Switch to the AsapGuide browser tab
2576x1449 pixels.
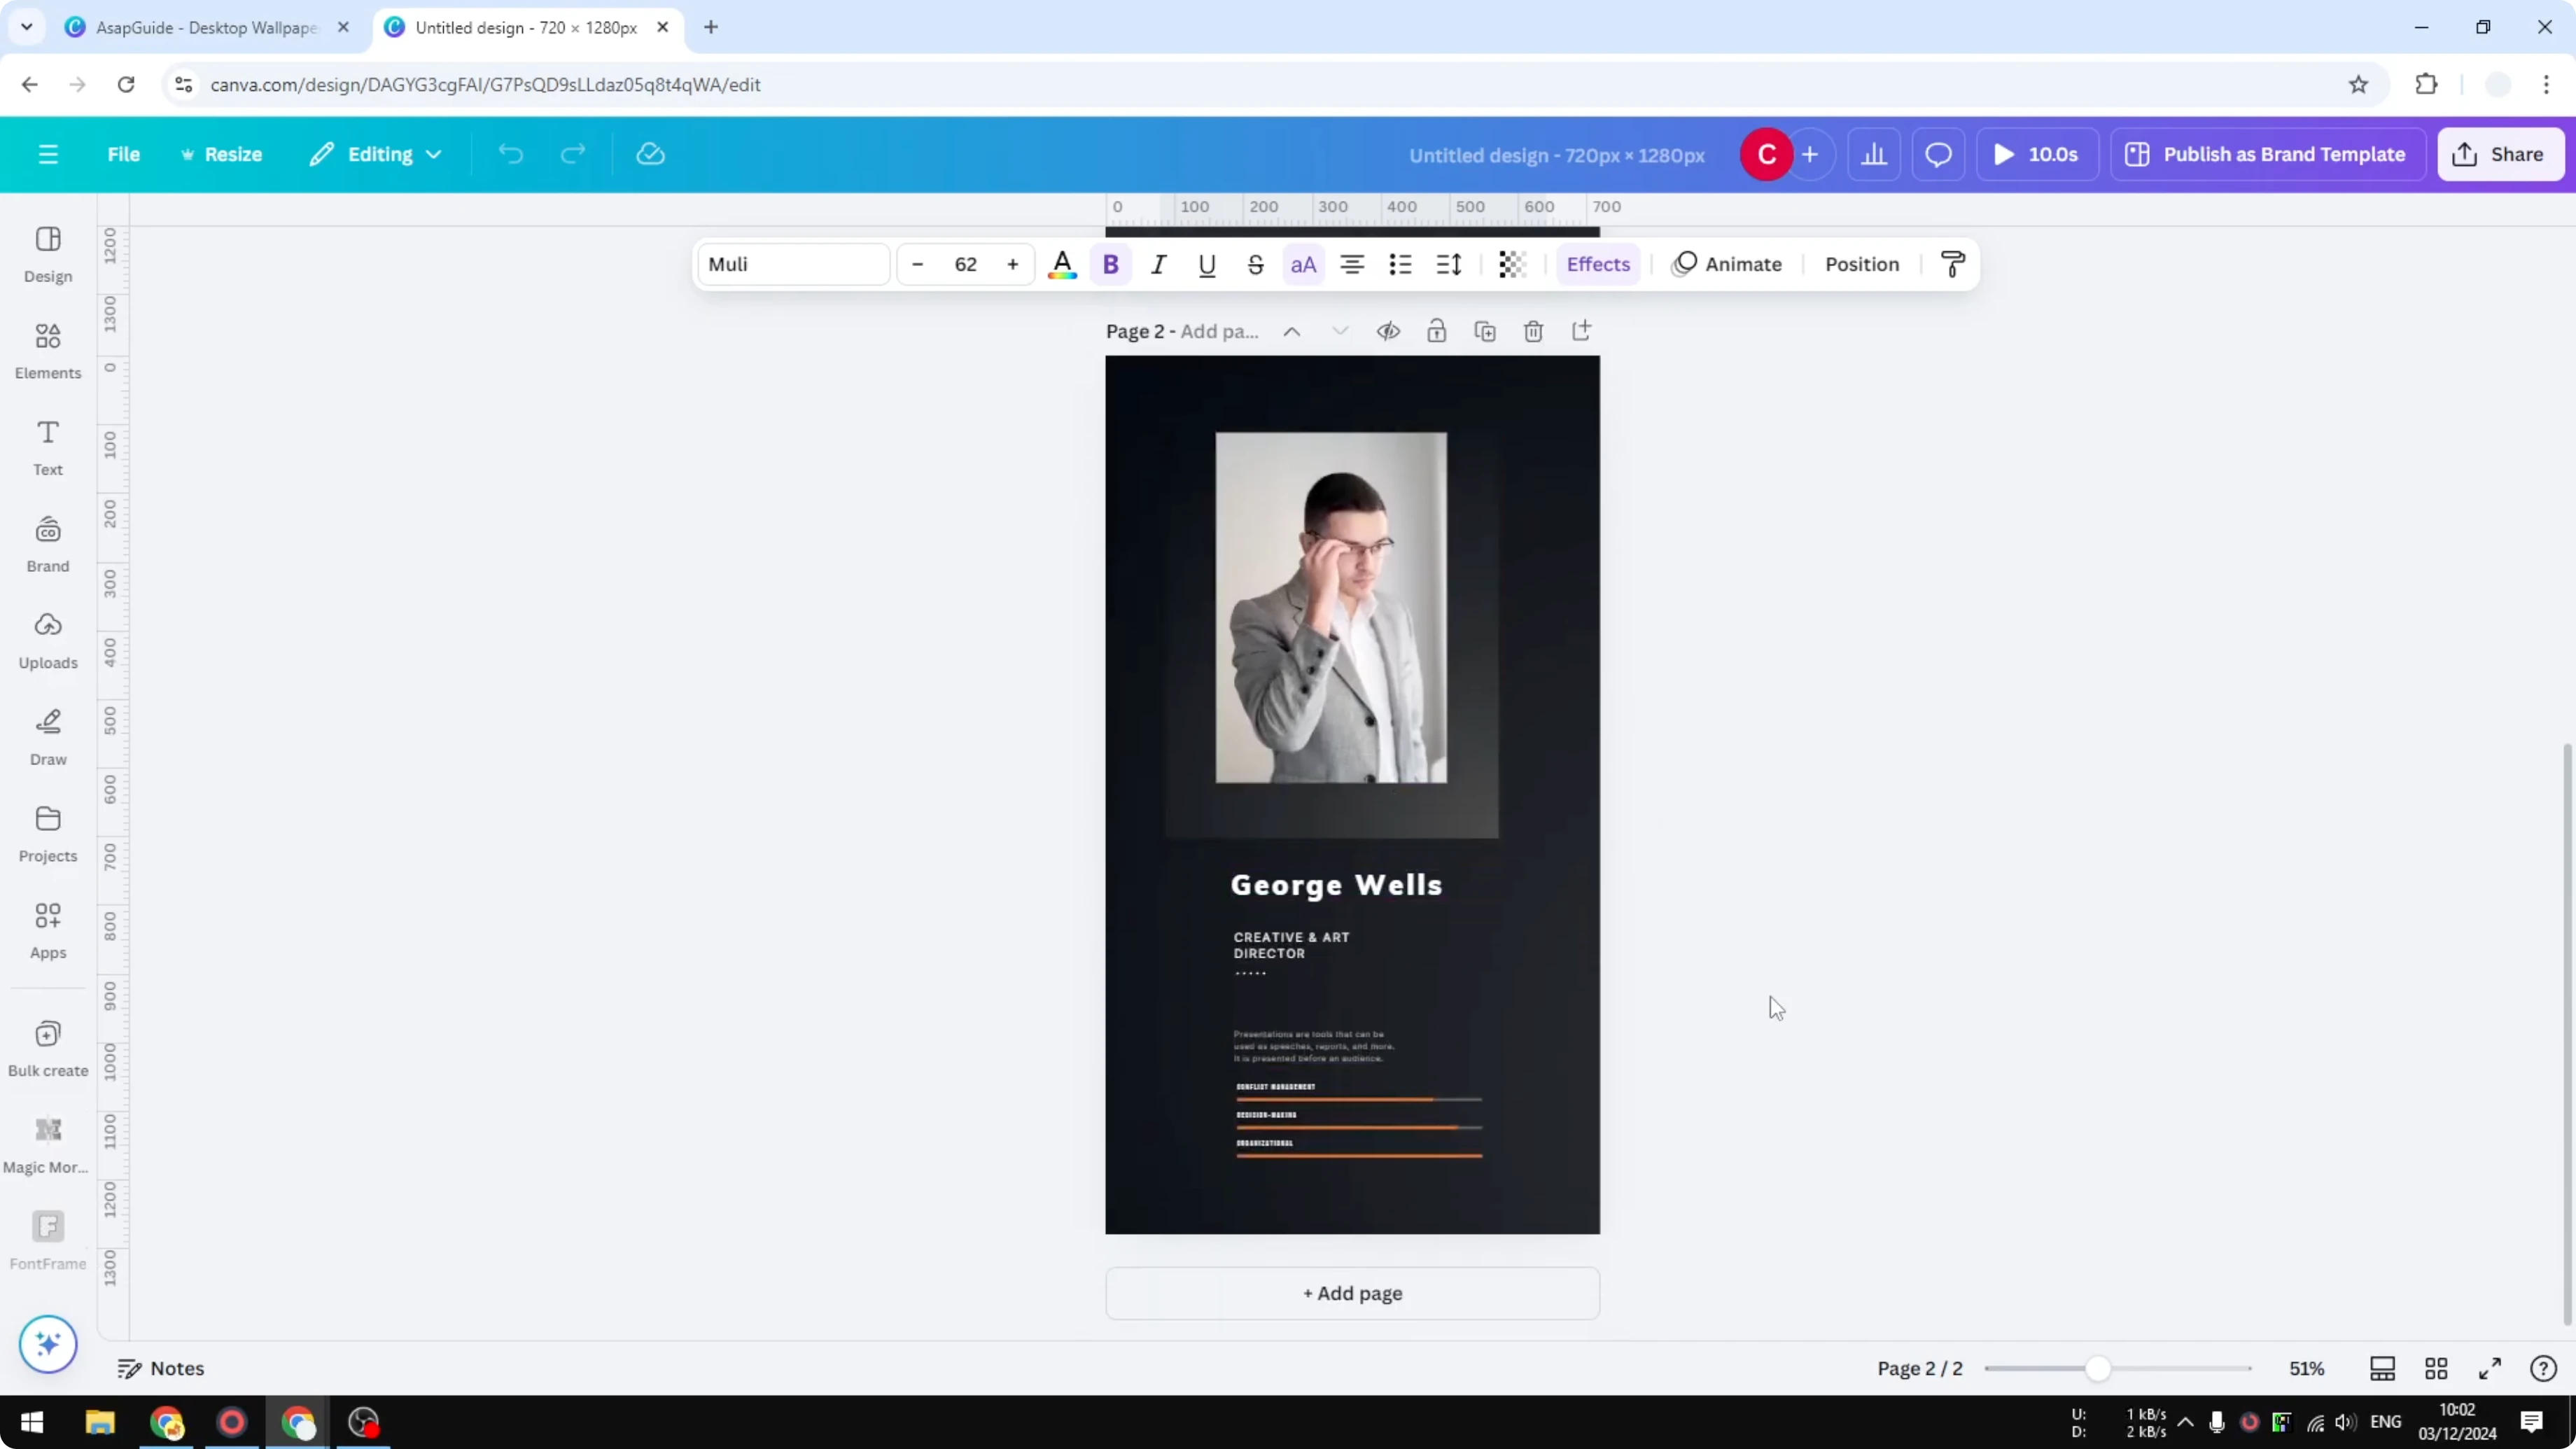coord(200,27)
